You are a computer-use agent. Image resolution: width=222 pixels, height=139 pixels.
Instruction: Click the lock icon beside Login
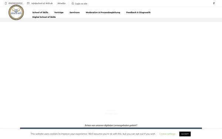(x=73, y=3)
